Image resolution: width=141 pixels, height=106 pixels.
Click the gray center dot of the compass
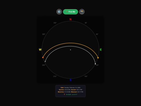coord(70,50)
